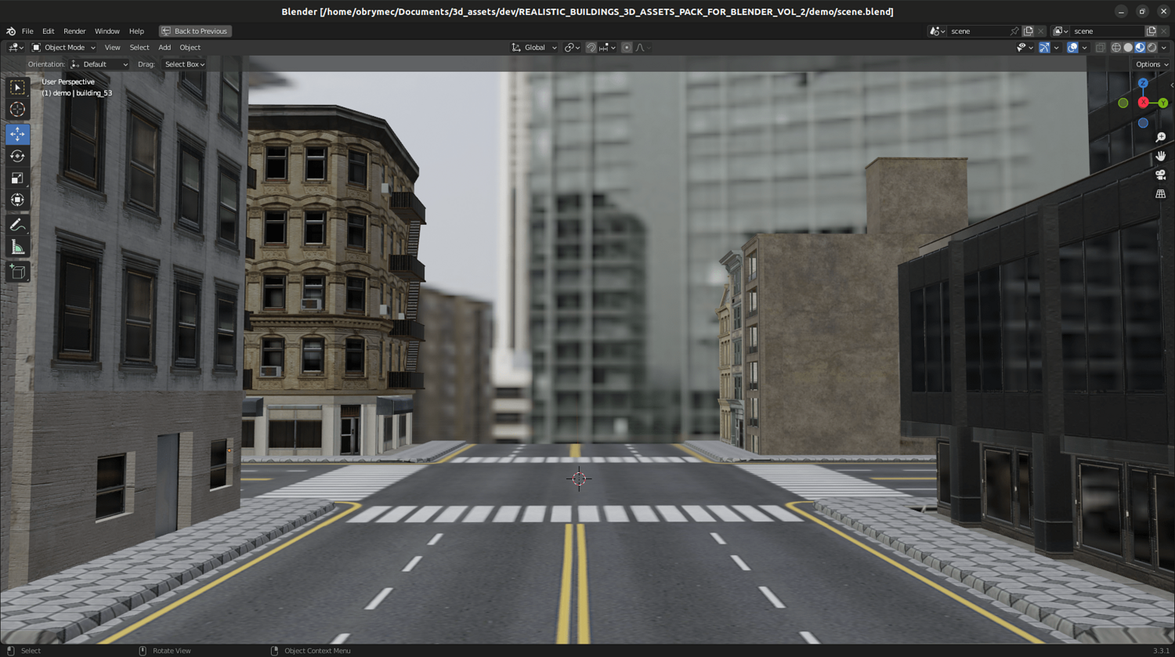Open the proportional falloff dropdown
This screenshot has height=657, width=1175.
pyautogui.click(x=642, y=48)
